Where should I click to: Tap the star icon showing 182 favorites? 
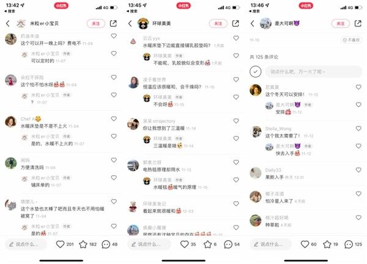[x=83, y=244]
